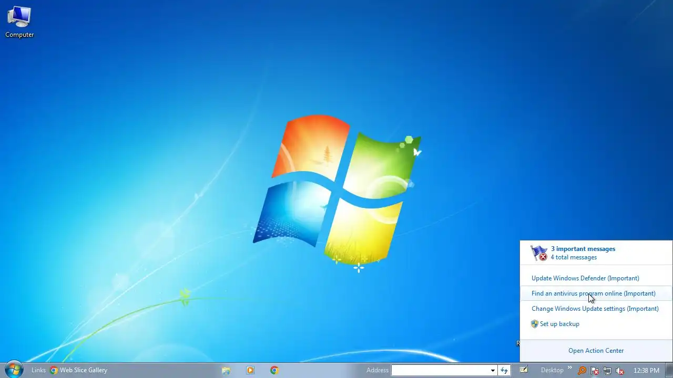673x378 pixels.
Task: Expand the Address bar dropdown arrow
Action: point(493,370)
